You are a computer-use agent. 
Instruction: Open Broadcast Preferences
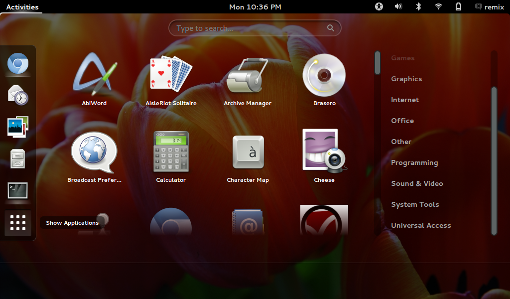94,152
